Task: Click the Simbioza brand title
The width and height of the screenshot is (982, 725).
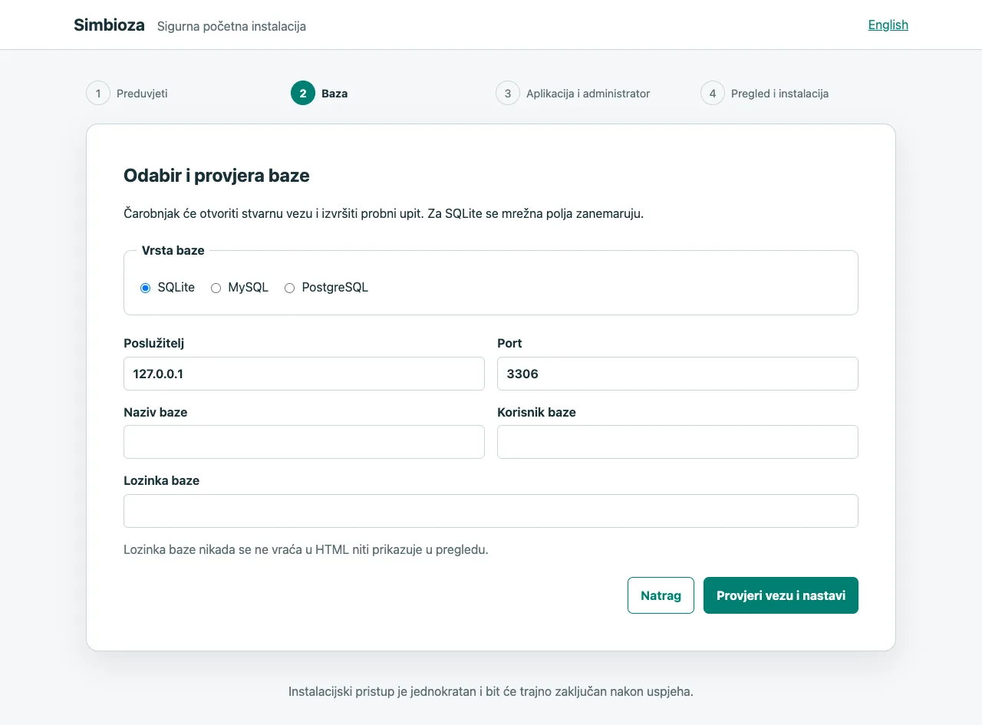Action: click(109, 25)
